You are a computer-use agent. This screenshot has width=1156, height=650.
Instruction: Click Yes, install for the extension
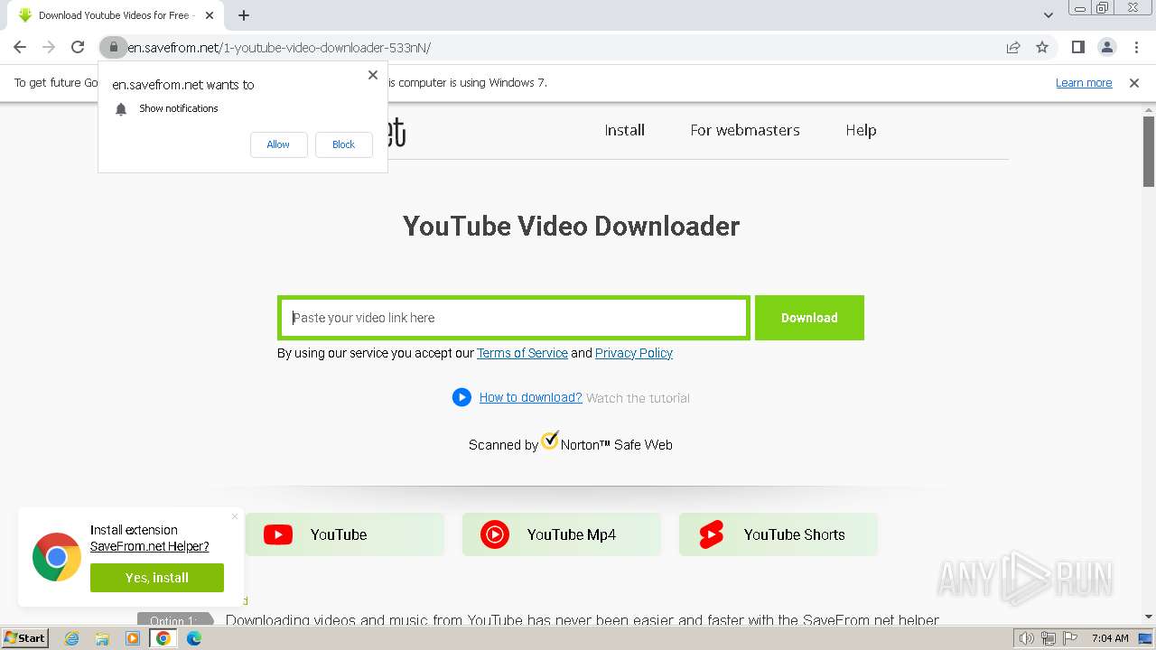click(x=157, y=578)
